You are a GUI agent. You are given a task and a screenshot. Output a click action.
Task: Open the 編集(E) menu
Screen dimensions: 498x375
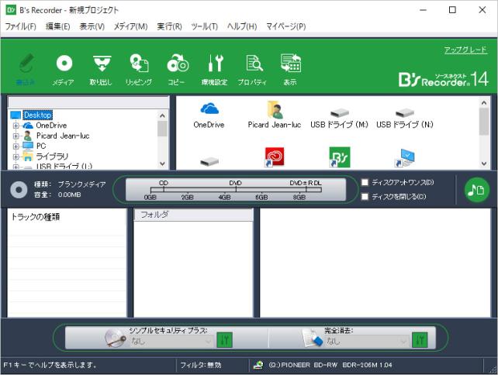tap(58, 26)
